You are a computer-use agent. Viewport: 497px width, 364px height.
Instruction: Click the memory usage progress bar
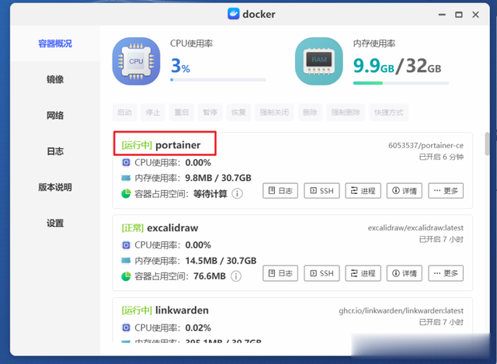pos(401,83)
